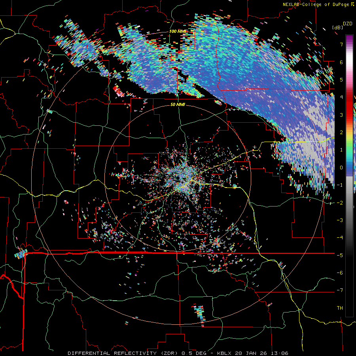The height and width of the screenshot is (356, 356).
Task: Click the 4 value on the color scale
Action: (341, 97)
